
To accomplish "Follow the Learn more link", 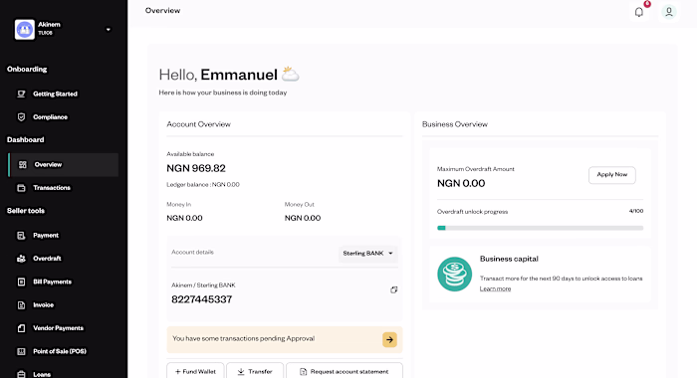I will (495, 288).
